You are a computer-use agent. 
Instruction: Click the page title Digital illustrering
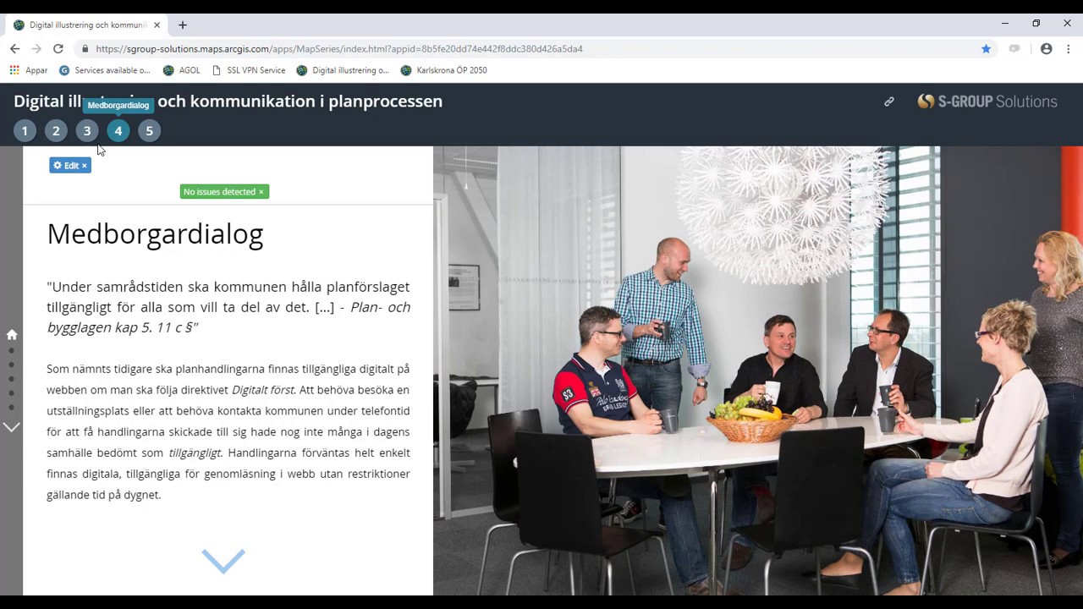(228, 101)
